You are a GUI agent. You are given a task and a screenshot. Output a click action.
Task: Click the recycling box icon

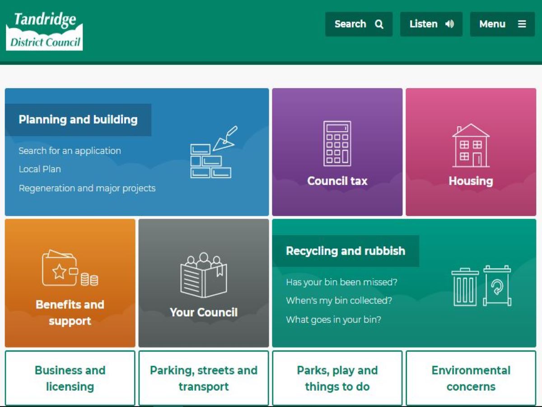pos(497,286)
